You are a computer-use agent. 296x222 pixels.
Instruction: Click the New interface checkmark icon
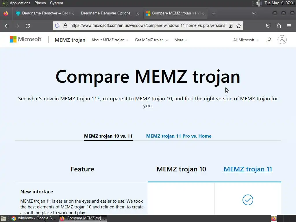(248, 200)
